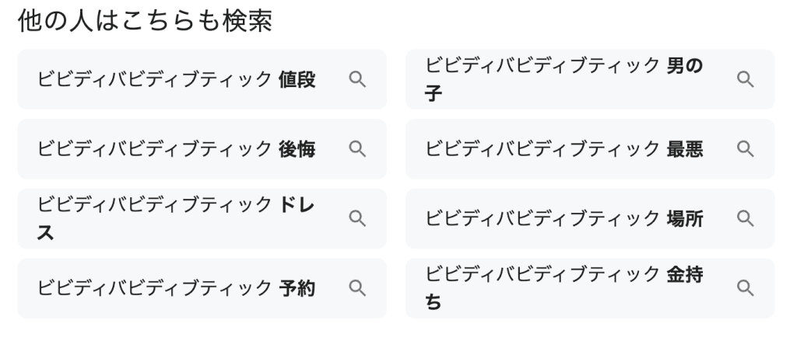
Task: Click the 他の人はこちらも検索 heading
Action: (145, 22)
